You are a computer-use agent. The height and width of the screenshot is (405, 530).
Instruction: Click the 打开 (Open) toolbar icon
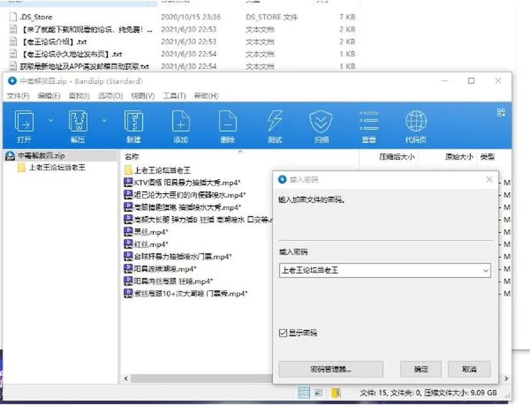tap(24, 121)
